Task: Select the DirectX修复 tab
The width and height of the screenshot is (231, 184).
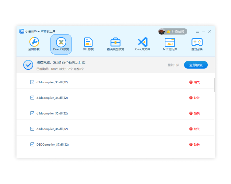Action: coord(61,44)
